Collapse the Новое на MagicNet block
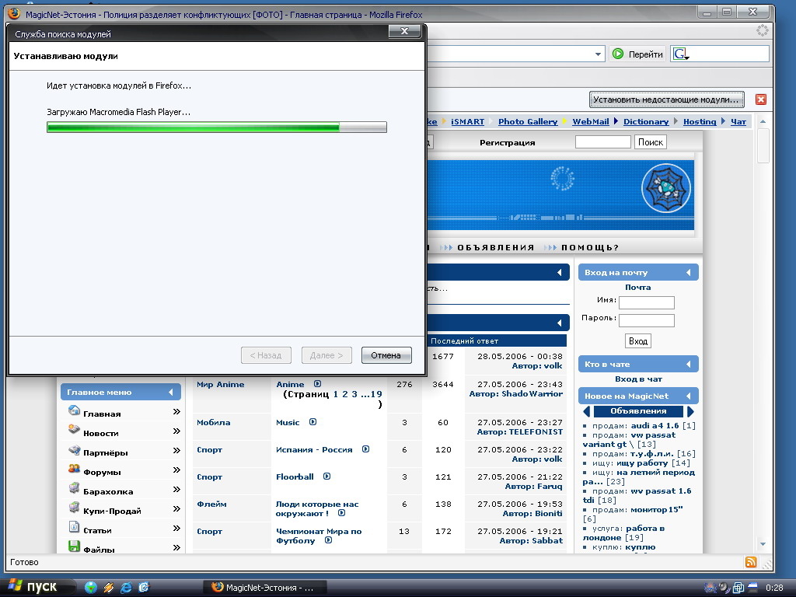This screenshot has width=796, height=597. (x=689, y=396)
